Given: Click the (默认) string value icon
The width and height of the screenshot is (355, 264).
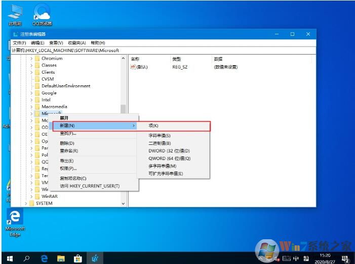Looking at the screenshot, I should tap(133, 67).
